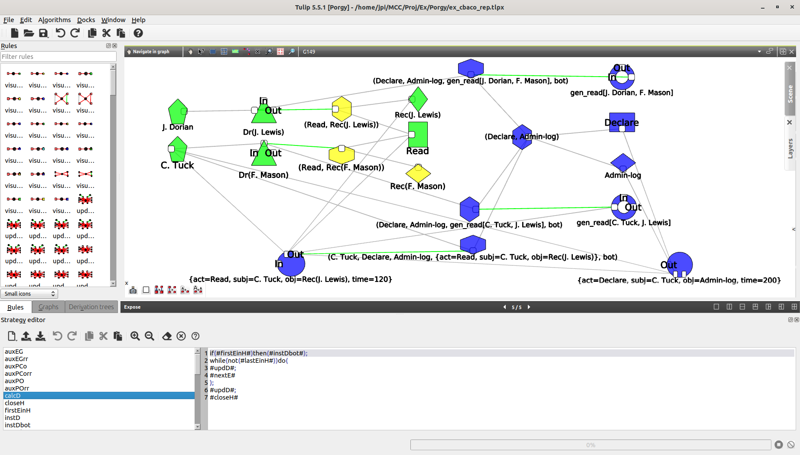Screen dimensions: 800x455
Task: Click the execution progress bar showing 0%
Action: coord(591,445)
